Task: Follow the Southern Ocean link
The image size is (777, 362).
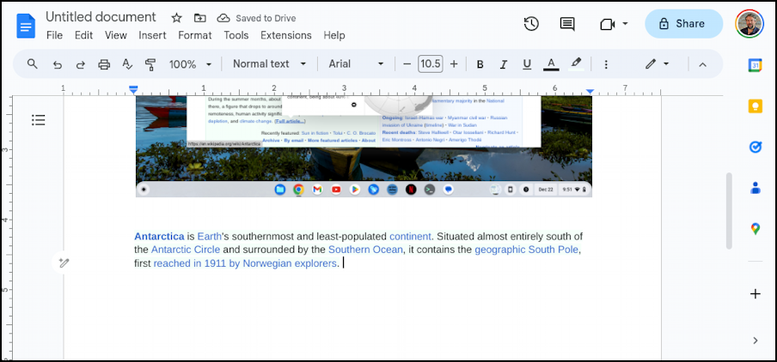Action: [x=365, y=250]
